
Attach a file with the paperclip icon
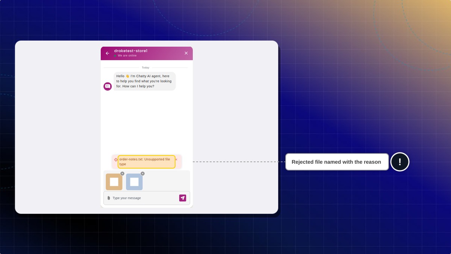[x=109, y=198]
